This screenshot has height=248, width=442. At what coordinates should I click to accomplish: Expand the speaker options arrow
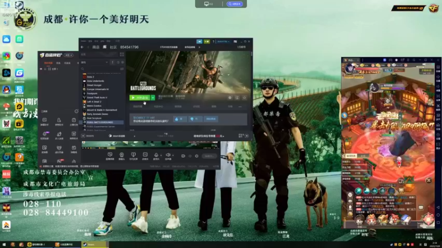tap(173, 155)
